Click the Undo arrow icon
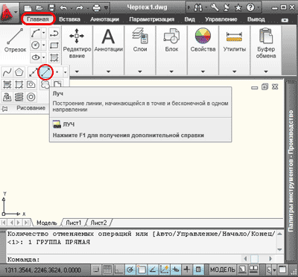This screenshot has height=277, width=298. pyautogui.click(x=64, y=8)
